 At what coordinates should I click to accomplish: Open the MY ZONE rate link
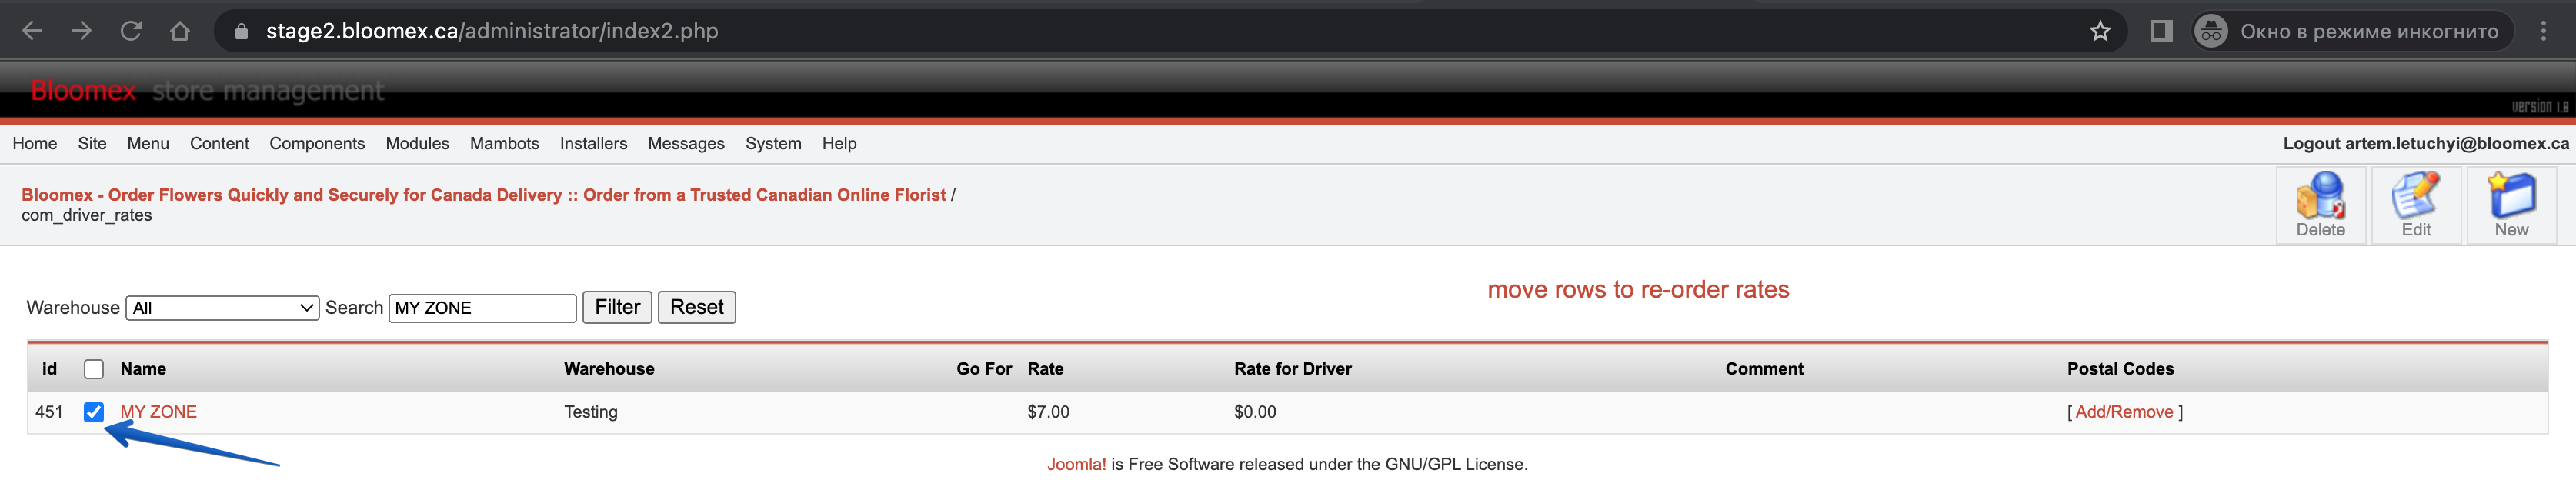point(158,412)
